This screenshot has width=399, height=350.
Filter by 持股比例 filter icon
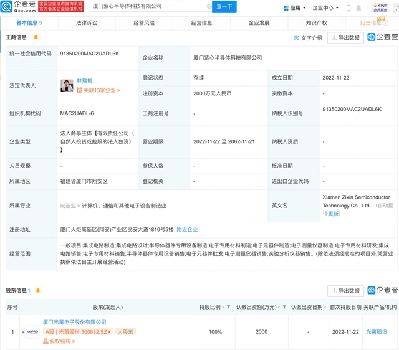[229, 307]
